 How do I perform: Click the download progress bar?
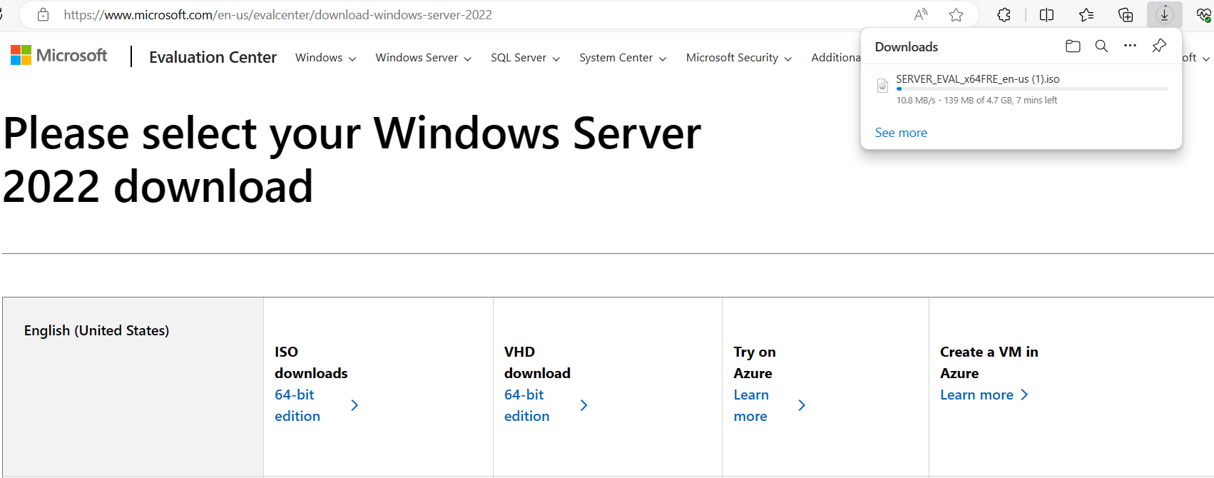pos(1031,89)
